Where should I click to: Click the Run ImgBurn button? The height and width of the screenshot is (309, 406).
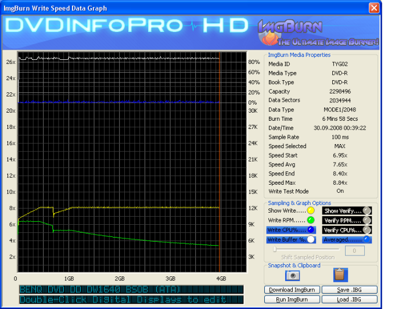(292, 300)
